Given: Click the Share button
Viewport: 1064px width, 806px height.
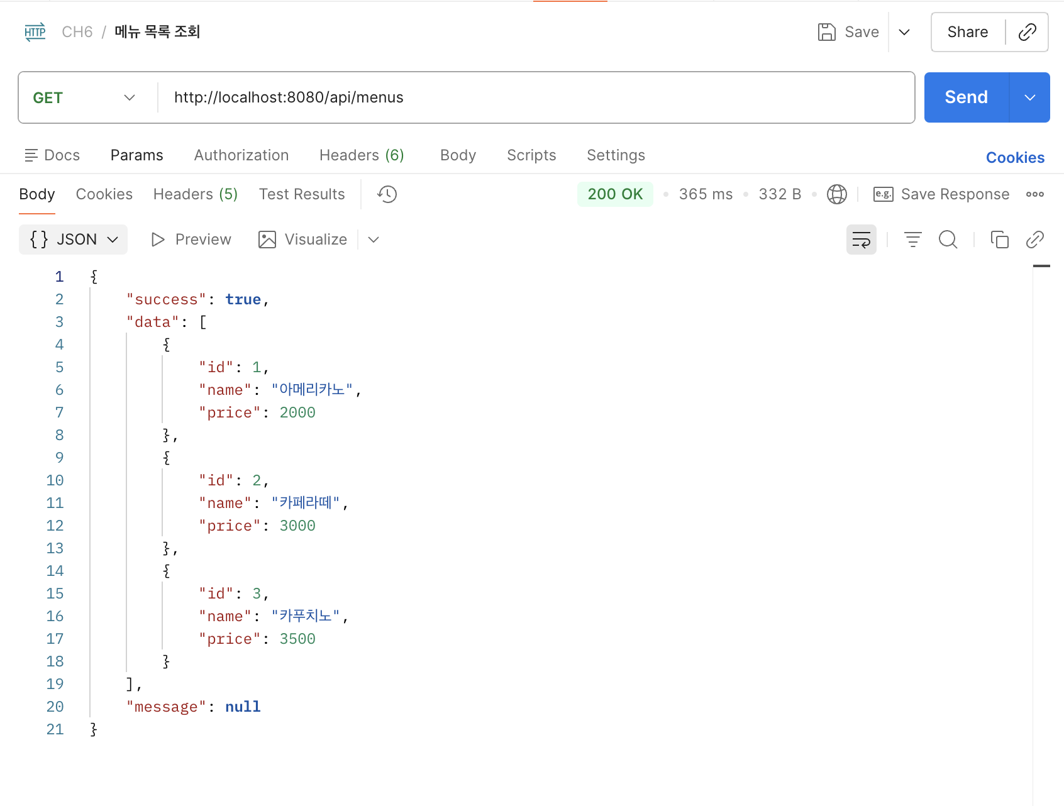Looking at the screenshot, I should point(968,32).
